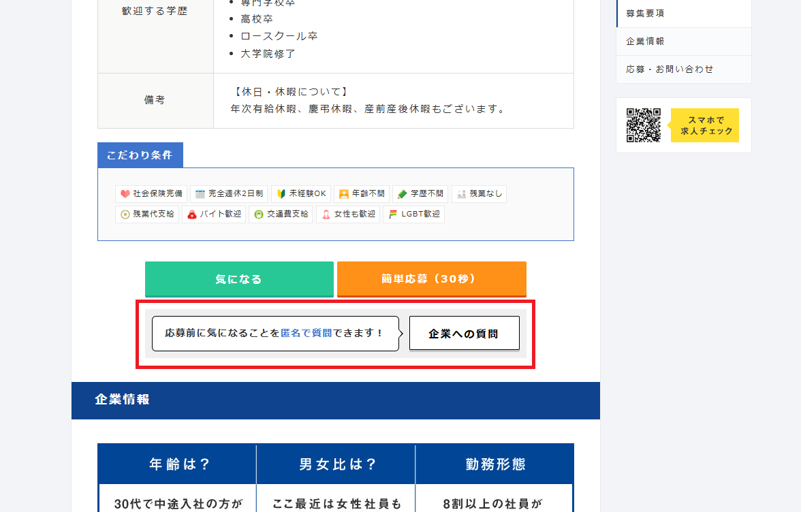Click the 8割以上の社員が text
The width and height of the screenshot is (801, 512).
(x=492, y=505)
